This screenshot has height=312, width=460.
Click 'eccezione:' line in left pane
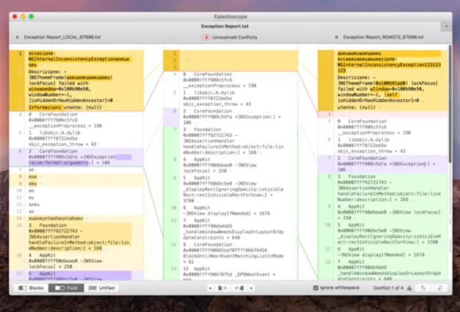[42, 54]
